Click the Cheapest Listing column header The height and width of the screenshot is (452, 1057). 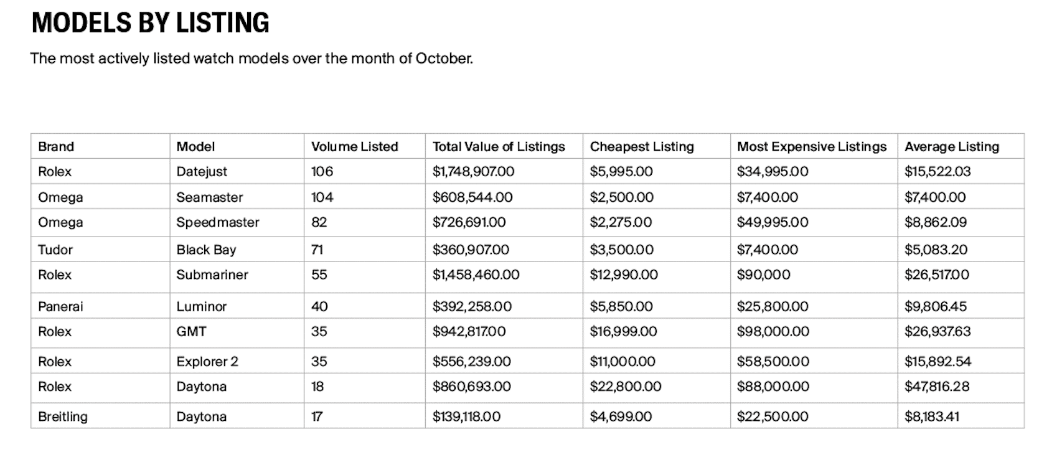pos(642,147)
